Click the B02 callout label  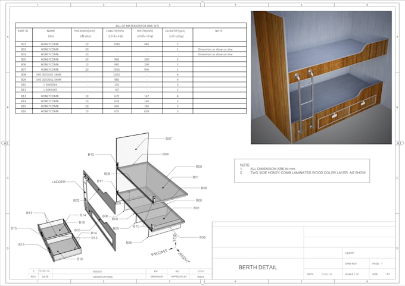click(76, 200)
